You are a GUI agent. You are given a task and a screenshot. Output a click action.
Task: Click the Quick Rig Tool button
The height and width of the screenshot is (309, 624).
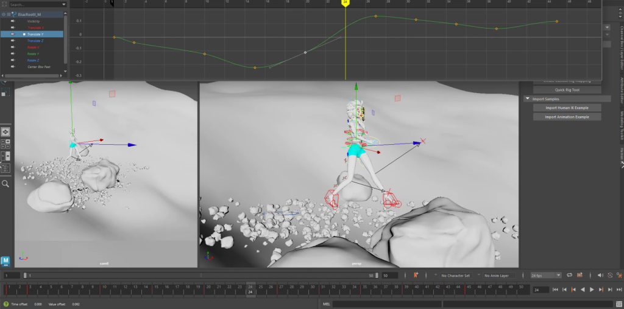[567, 90]
